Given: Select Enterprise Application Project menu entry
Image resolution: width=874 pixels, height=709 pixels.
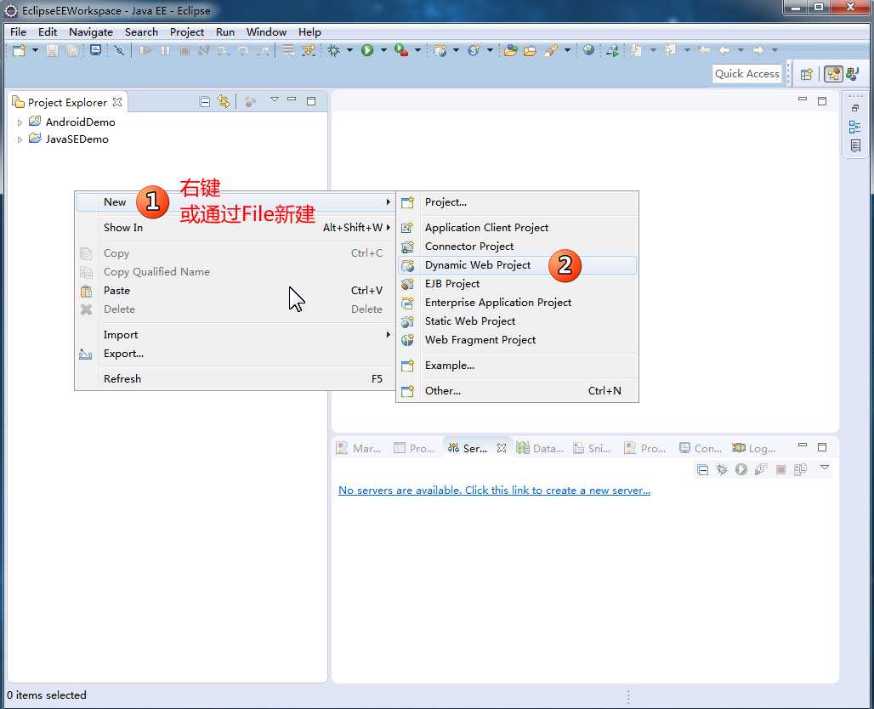Looking at the screenshot, I should coord(517,302).
